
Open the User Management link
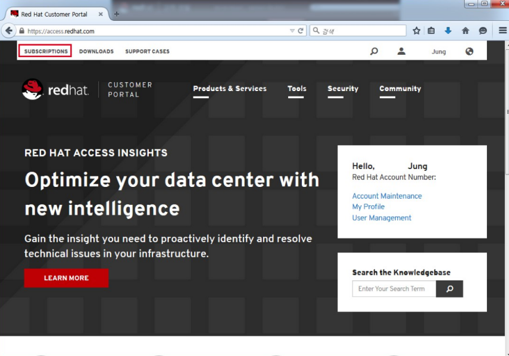[x=382, y=218]
